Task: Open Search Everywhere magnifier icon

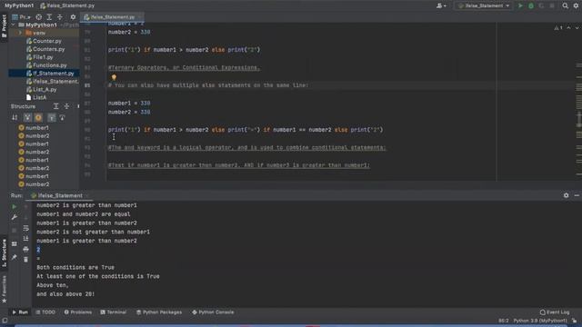Action: coord(565,5)
